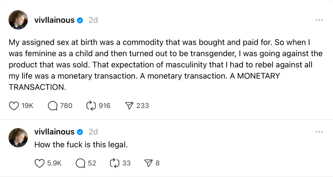This screenshot has width=333, height=177.
Task: Open vivllainous profile from first post username
Action: (x=54, y=20)
